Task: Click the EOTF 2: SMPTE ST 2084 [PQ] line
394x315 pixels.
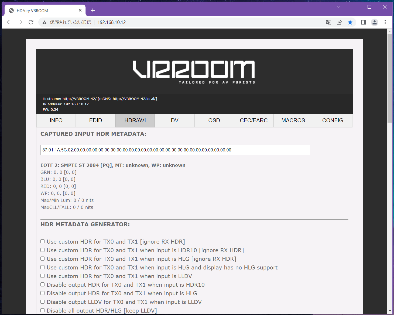Action: (113, 165)
